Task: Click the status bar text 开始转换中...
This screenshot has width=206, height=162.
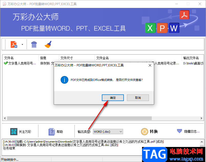Action: coord(9,159)
